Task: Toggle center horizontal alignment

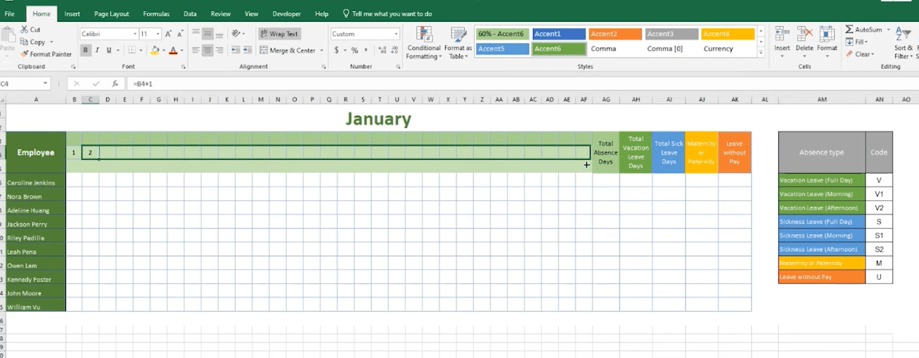Action: point(207,50)
